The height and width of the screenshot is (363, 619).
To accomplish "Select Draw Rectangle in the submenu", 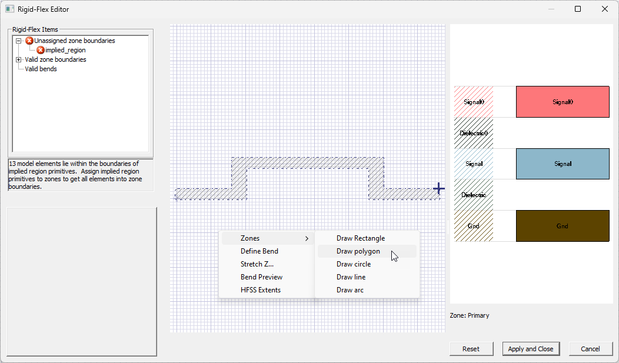I will 361,238.
